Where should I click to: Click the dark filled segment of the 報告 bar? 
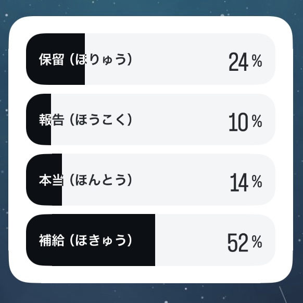pyautogui.click(x=39, y=119)
